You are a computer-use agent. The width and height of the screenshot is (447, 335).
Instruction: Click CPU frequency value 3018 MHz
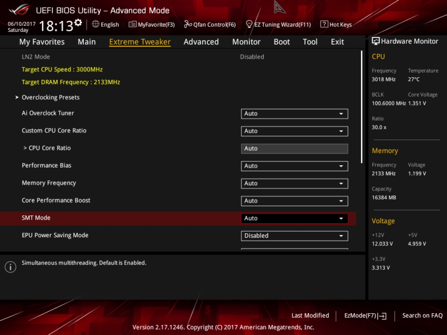[x=384, y=79]
